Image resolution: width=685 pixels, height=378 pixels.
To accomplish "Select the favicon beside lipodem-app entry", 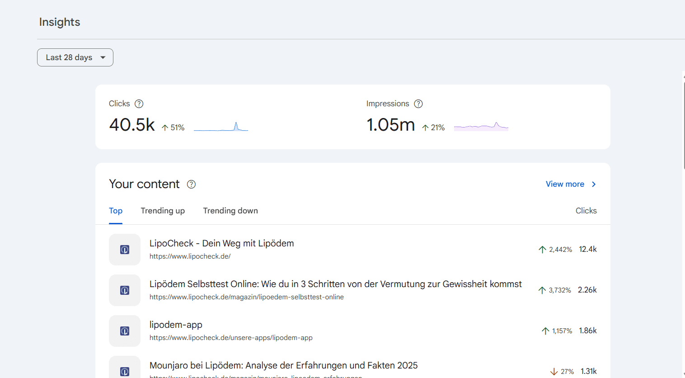I will (x=125, y=331).
